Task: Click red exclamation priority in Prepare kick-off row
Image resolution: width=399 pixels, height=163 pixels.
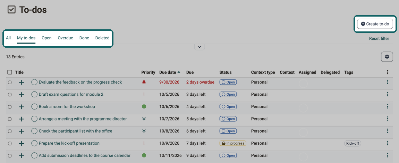Action: point(144,143)
